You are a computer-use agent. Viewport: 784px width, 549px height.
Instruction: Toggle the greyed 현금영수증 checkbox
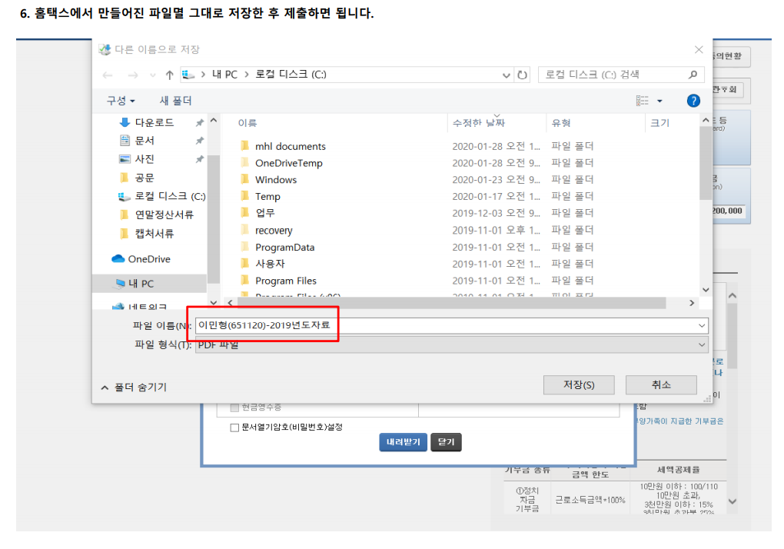(x=235, y=407)
